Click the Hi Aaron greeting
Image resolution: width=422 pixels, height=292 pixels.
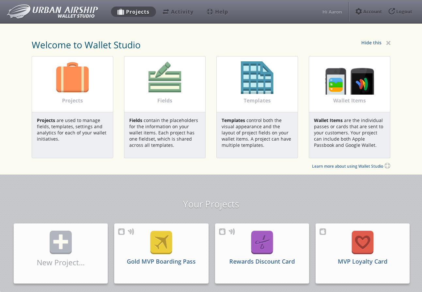[x=332, y=12]
